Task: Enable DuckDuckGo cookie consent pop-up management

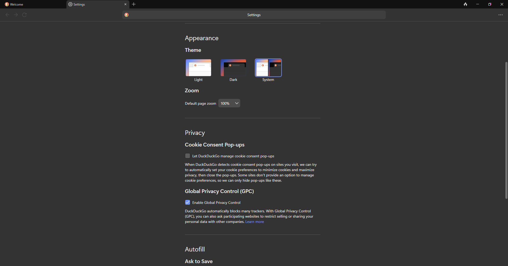Action: point(188,156)
